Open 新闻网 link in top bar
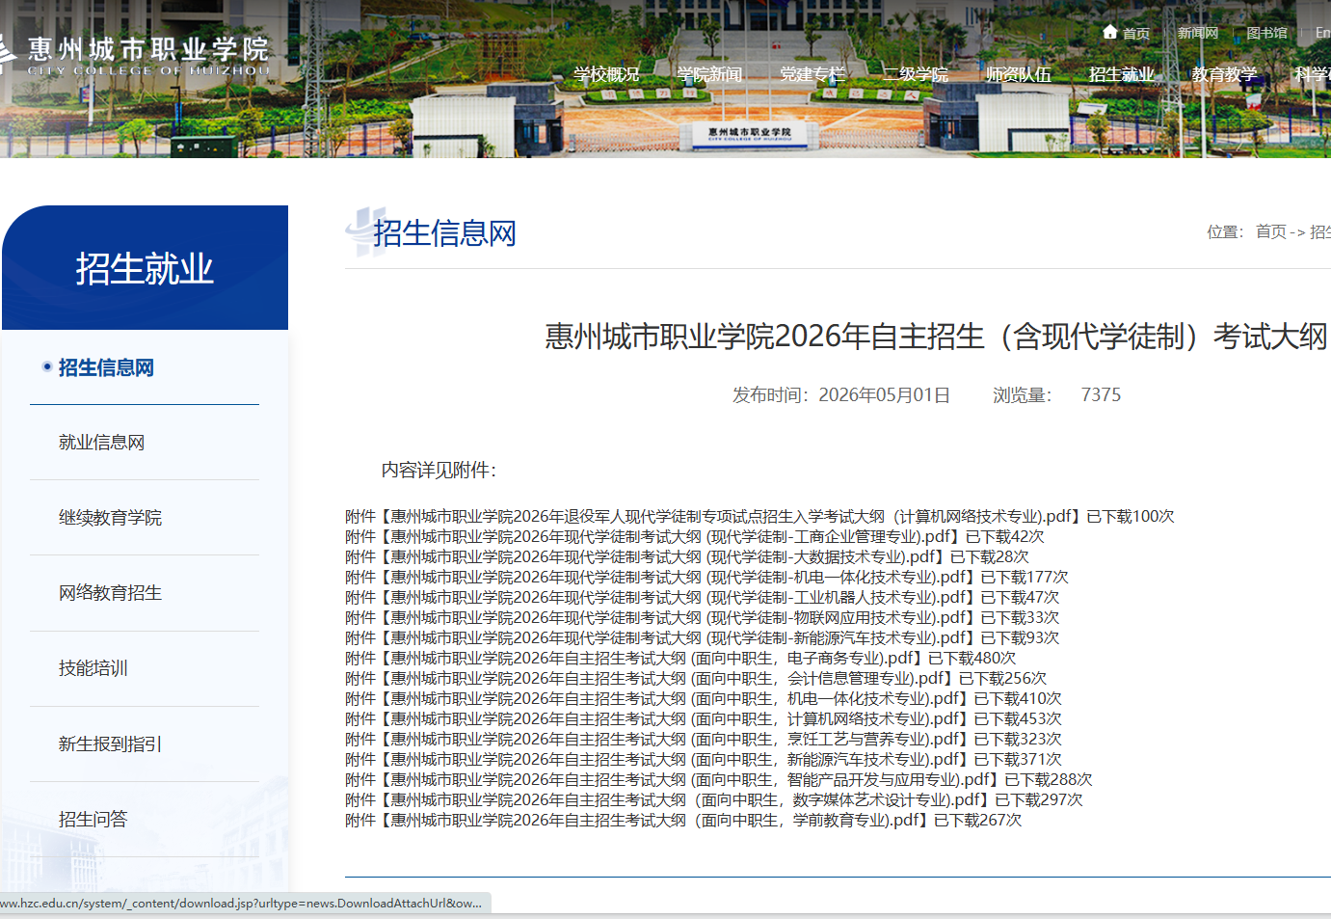 (1197, 33)
